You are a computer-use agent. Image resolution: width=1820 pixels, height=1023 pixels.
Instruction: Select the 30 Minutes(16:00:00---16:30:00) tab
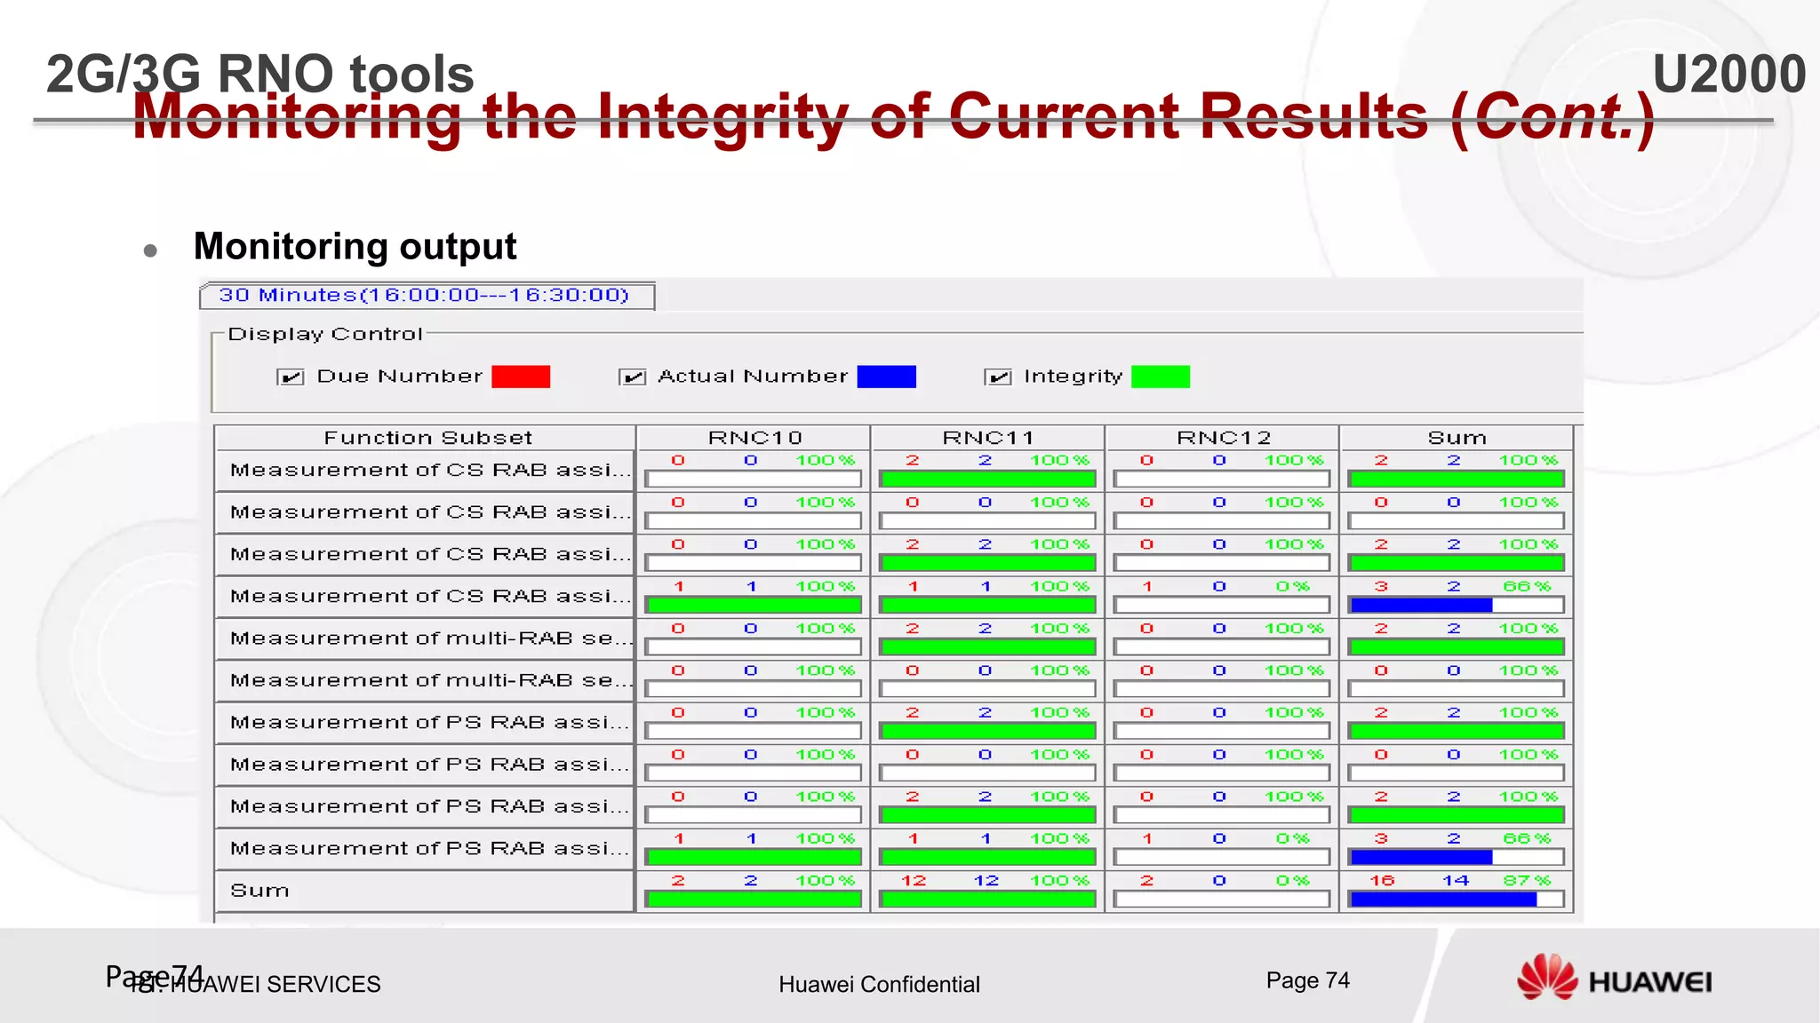(427, 296)
